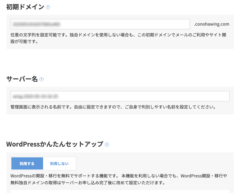Click description text starting 管理画面に表示される名前です
Image resolution: width=239 pixels, height=193 pixels.
point(113,107)
